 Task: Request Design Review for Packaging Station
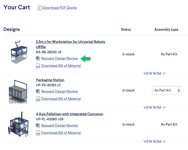60,91
